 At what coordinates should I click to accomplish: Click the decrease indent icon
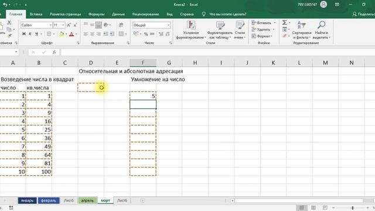coord(105,34)
